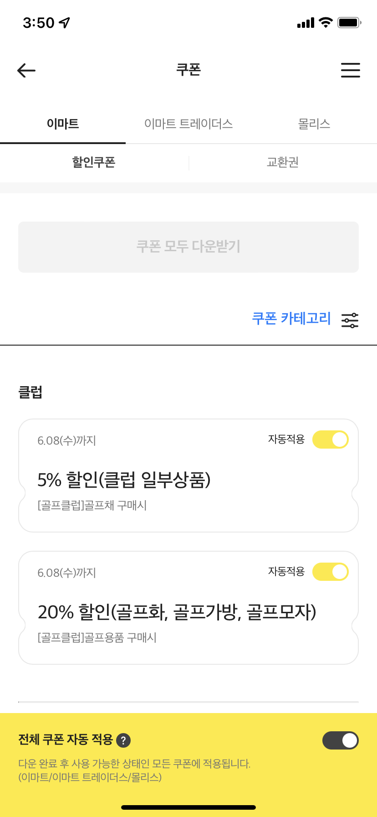377x817 pixels.
Task: Open 쿠폰 카테고리 link
Action: [291, 318]
